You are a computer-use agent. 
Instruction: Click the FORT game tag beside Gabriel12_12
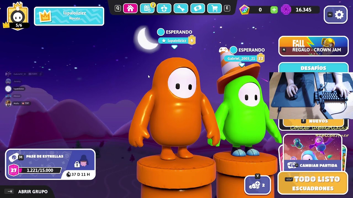(33, 74)
